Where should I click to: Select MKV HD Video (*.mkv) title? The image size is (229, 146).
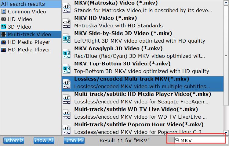click(x=106, y=18)
